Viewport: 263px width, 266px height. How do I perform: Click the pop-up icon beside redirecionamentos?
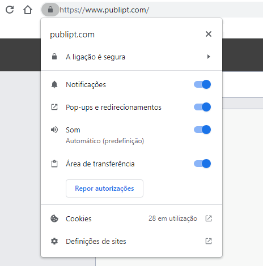tap(54, 107)
